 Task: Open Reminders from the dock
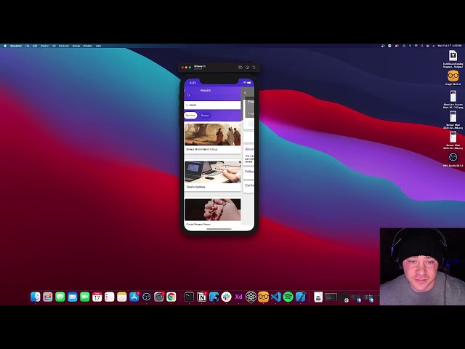point(110,297)
